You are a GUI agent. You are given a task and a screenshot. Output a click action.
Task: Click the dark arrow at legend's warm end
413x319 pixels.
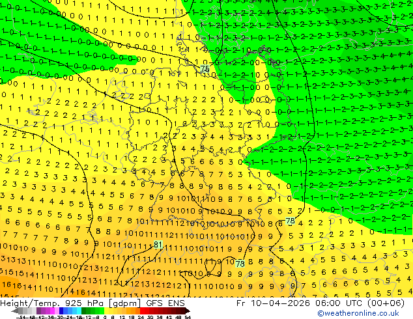point(188,311)
